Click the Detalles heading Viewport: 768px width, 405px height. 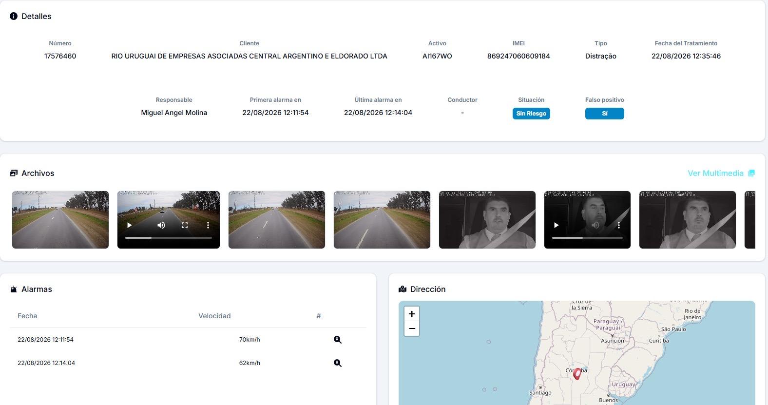pyautogui.click(x=37, y=16)
